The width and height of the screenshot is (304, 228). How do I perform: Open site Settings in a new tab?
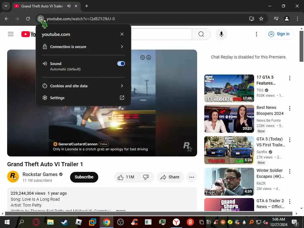point(83,98)
